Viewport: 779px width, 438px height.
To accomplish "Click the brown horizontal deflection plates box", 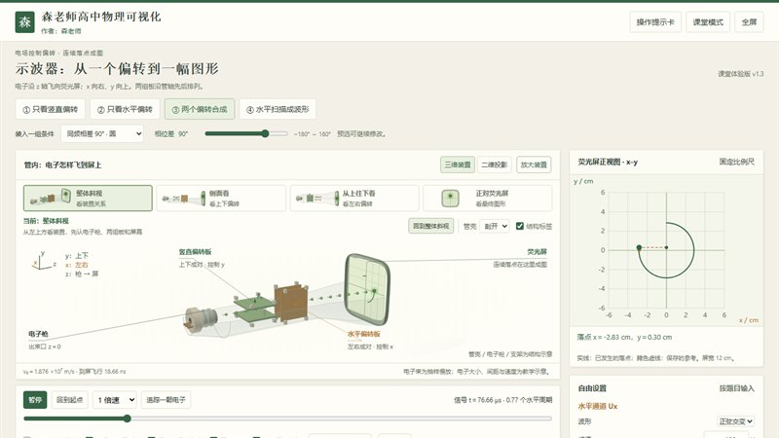I will point(291,304).
